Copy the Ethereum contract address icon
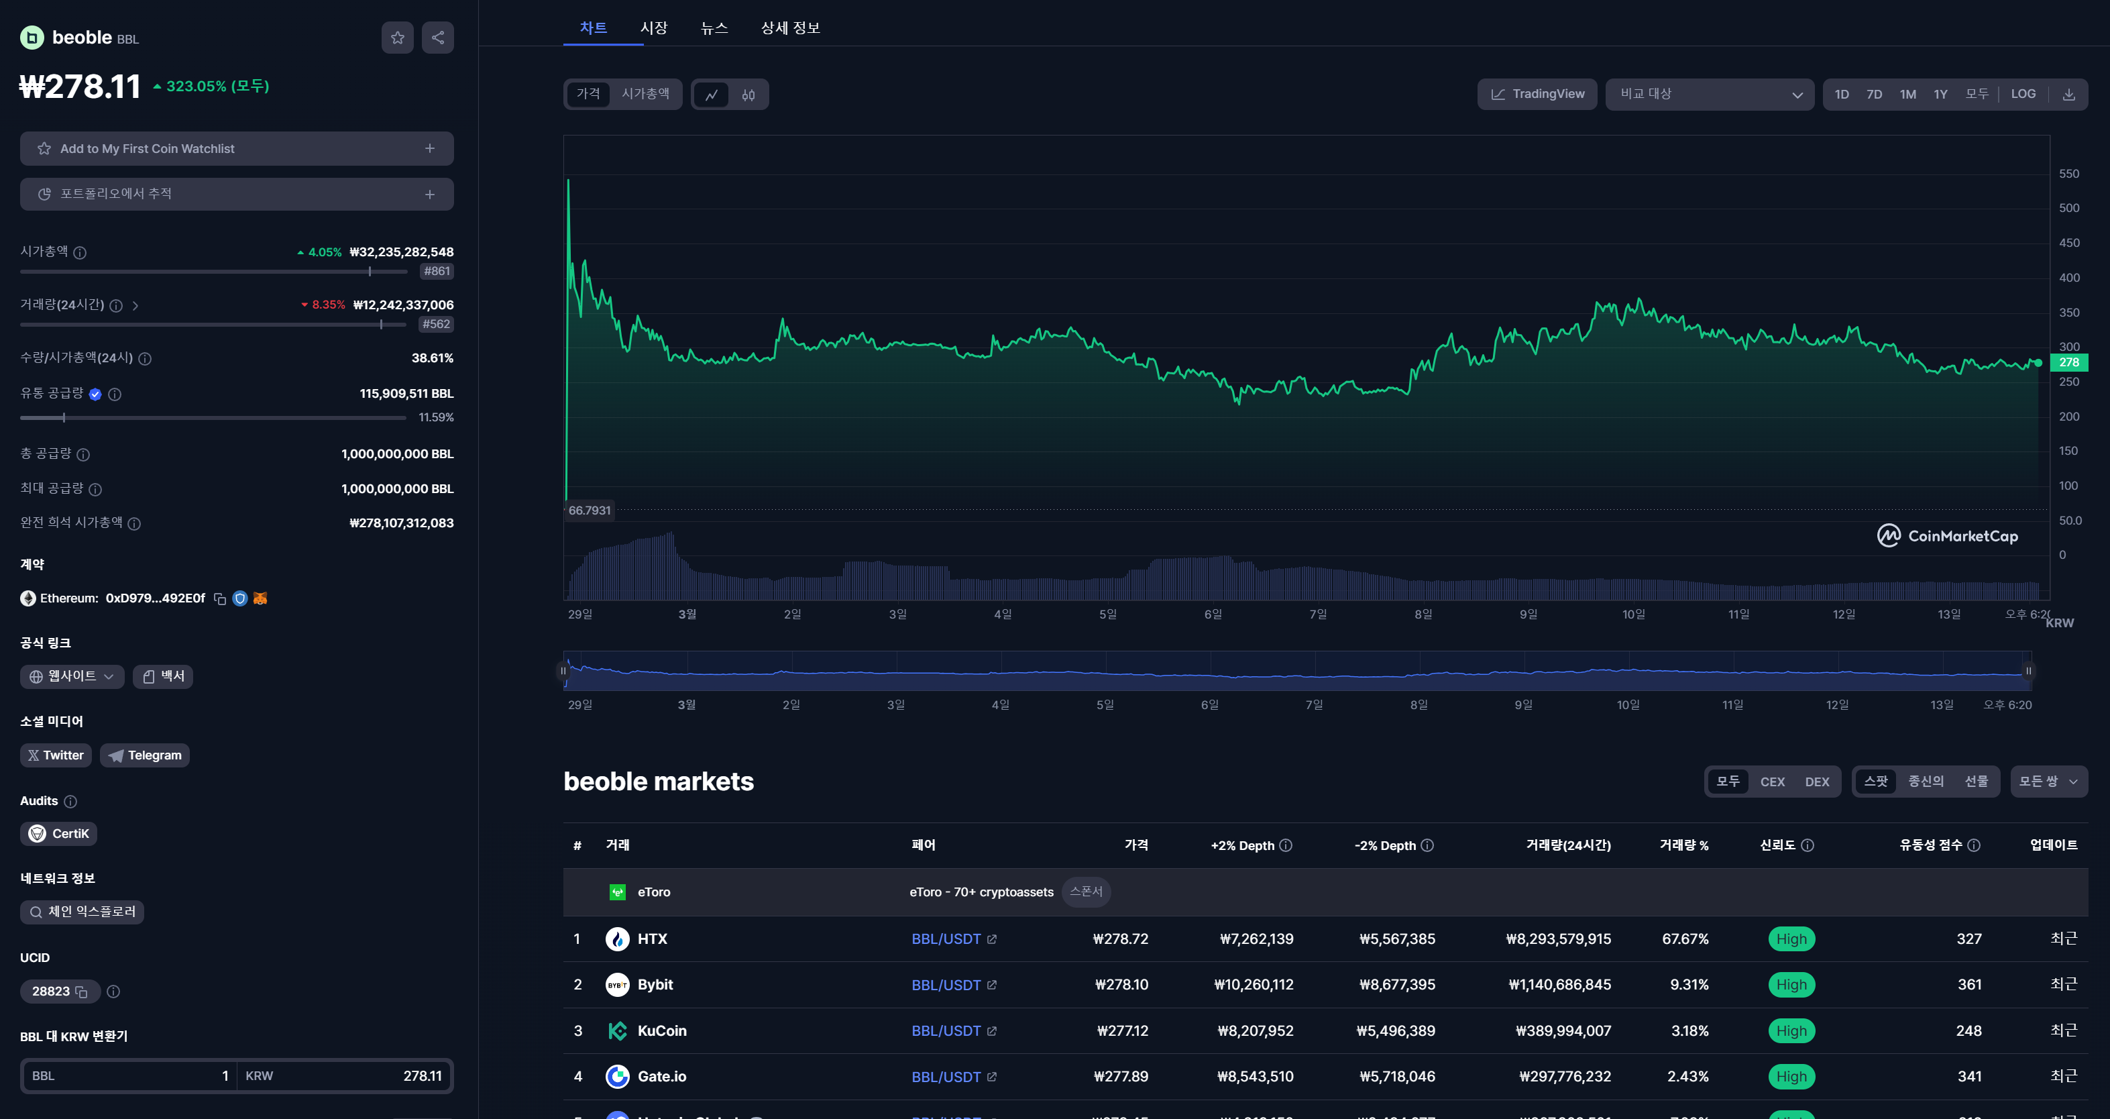The width and height of the screenshot is (2110, 1119). pos(219,599)
